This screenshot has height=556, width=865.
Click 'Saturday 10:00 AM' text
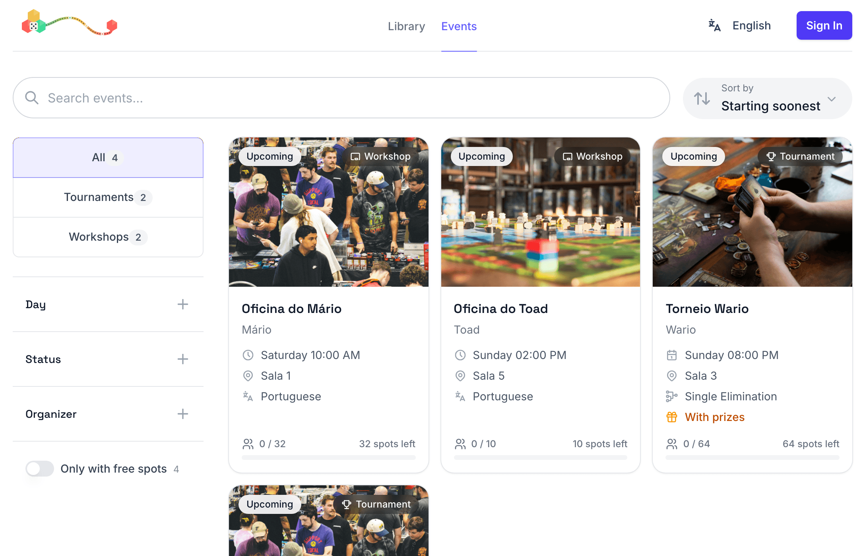310,355
